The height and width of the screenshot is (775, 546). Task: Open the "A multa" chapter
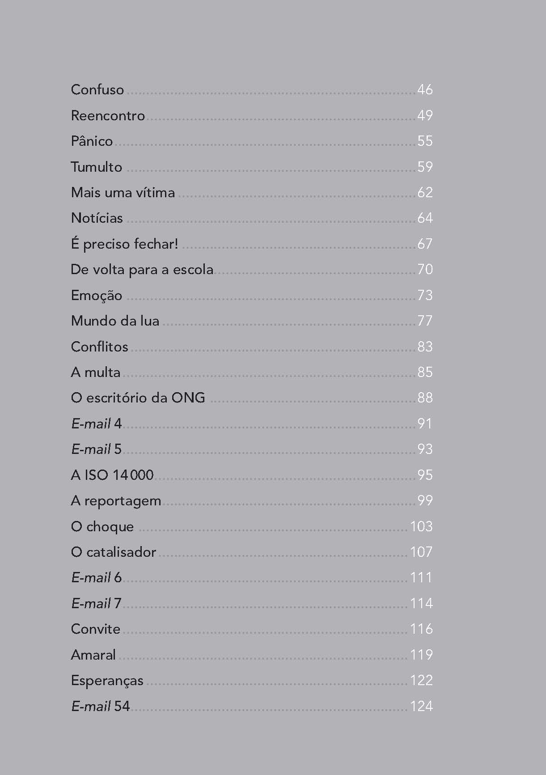pos(95,372)
